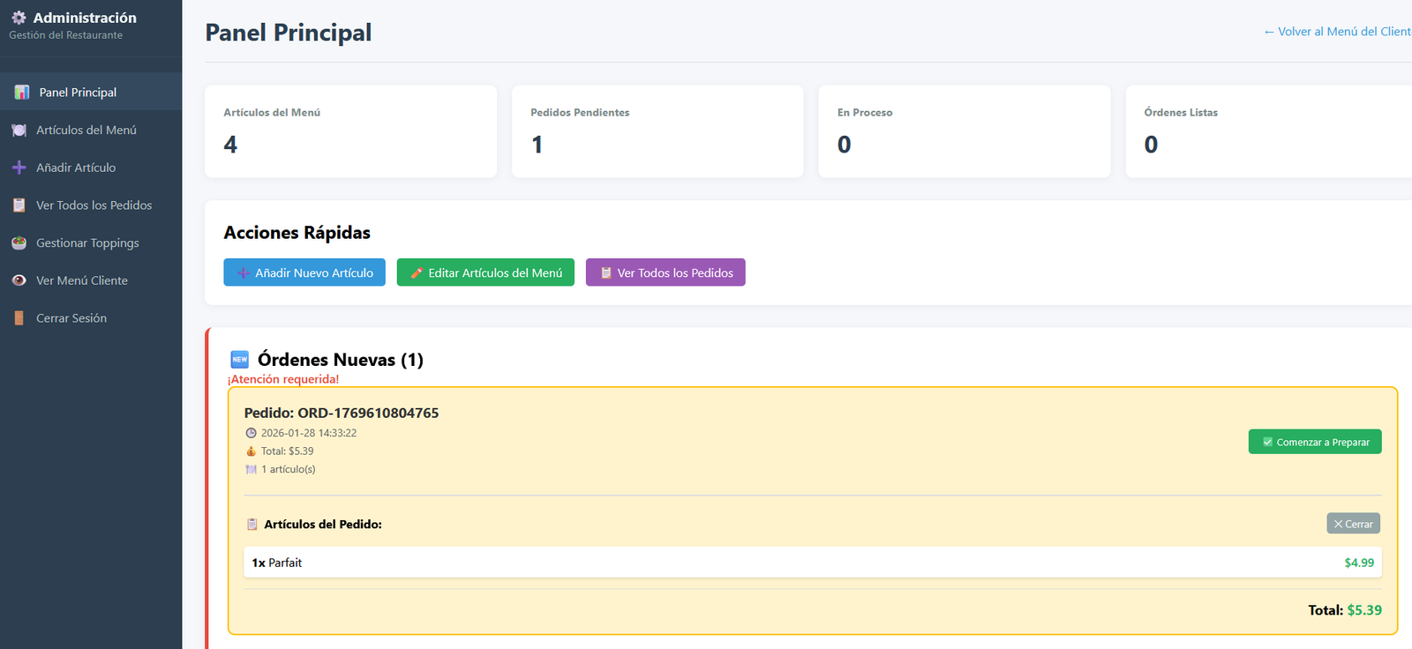Screen dimensions: 1412x649
Task: Click the plate icon beside 1 artículo(s)
Action: click(251, 470)
